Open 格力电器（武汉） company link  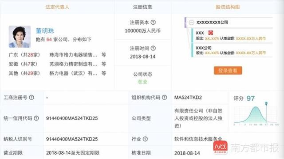click(73, 73)
